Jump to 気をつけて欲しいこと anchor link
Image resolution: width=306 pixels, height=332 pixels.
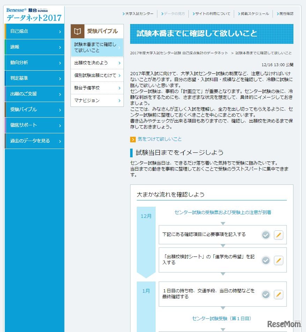160,139
